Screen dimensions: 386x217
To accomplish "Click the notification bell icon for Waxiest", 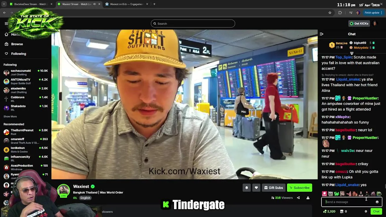I will tap(246, 188).
